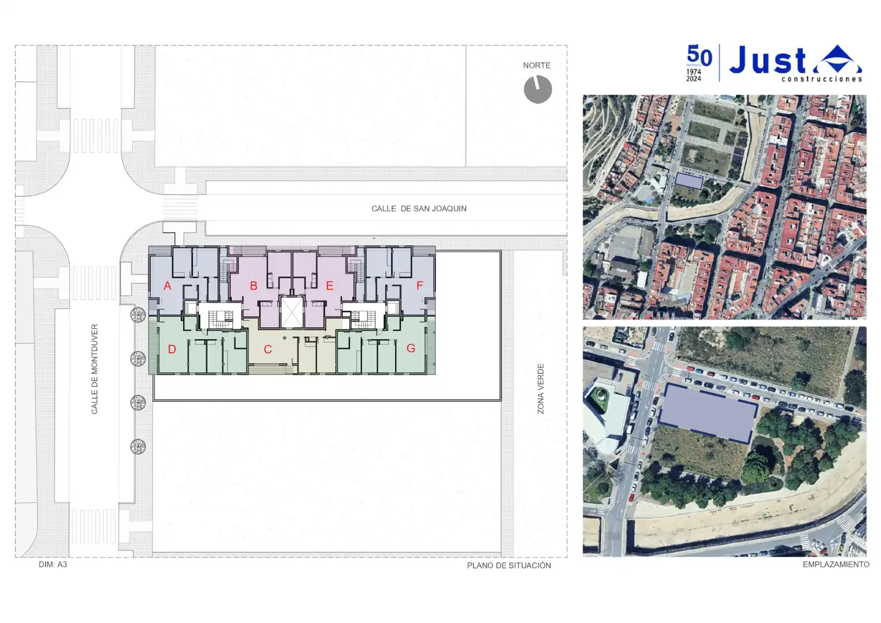The image size is (881, 623).
Task: Click the 'ZONA VERDE' label
Action: pos(541,389)
